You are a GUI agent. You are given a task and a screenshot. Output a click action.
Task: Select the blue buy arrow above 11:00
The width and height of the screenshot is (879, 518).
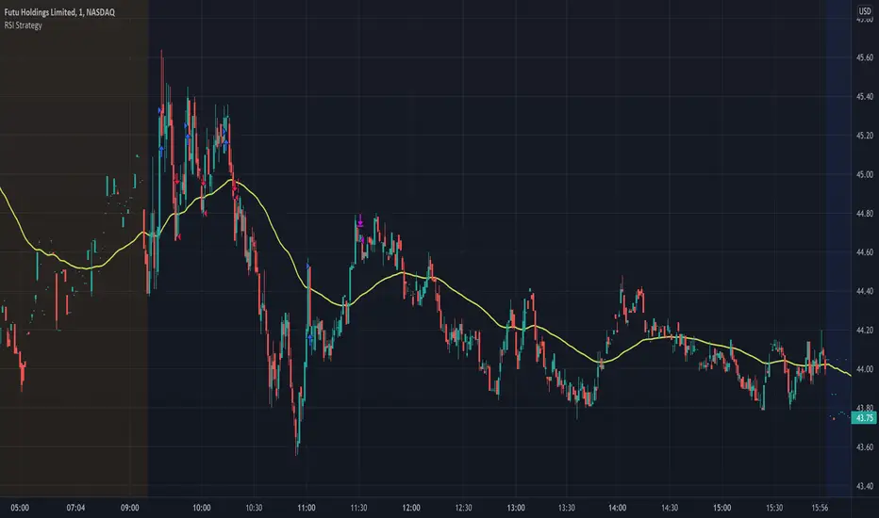click(x=310, y=338)
